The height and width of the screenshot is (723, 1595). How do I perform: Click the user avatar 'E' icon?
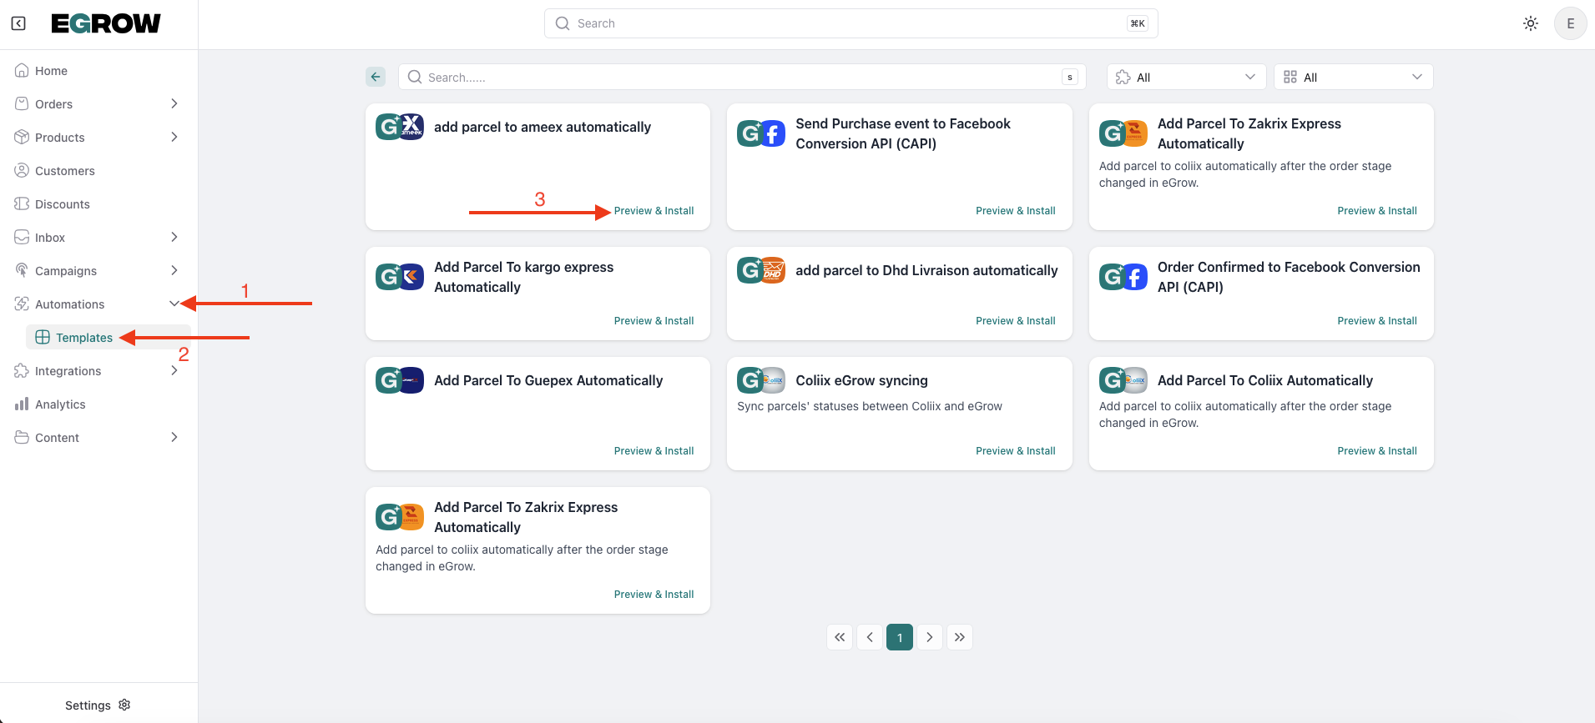(x=1569, y=23)
